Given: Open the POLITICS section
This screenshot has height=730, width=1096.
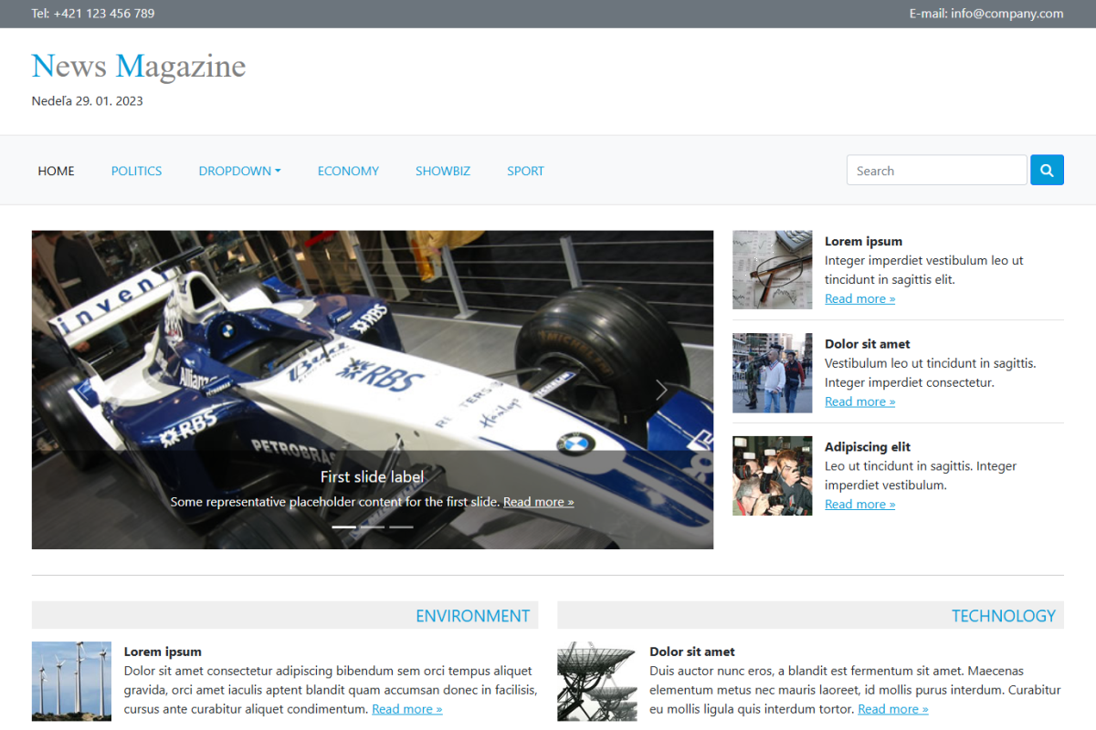Looking at the screenshot, I should click(x=136, y=171).
